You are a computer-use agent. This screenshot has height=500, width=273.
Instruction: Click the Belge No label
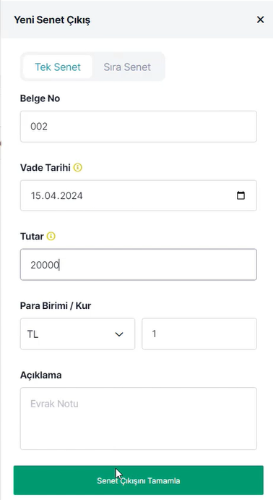point(40,98)
